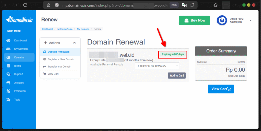Click the Order Summary header
261x131 pixels.
pyautogui.click(x=221, y=51)
